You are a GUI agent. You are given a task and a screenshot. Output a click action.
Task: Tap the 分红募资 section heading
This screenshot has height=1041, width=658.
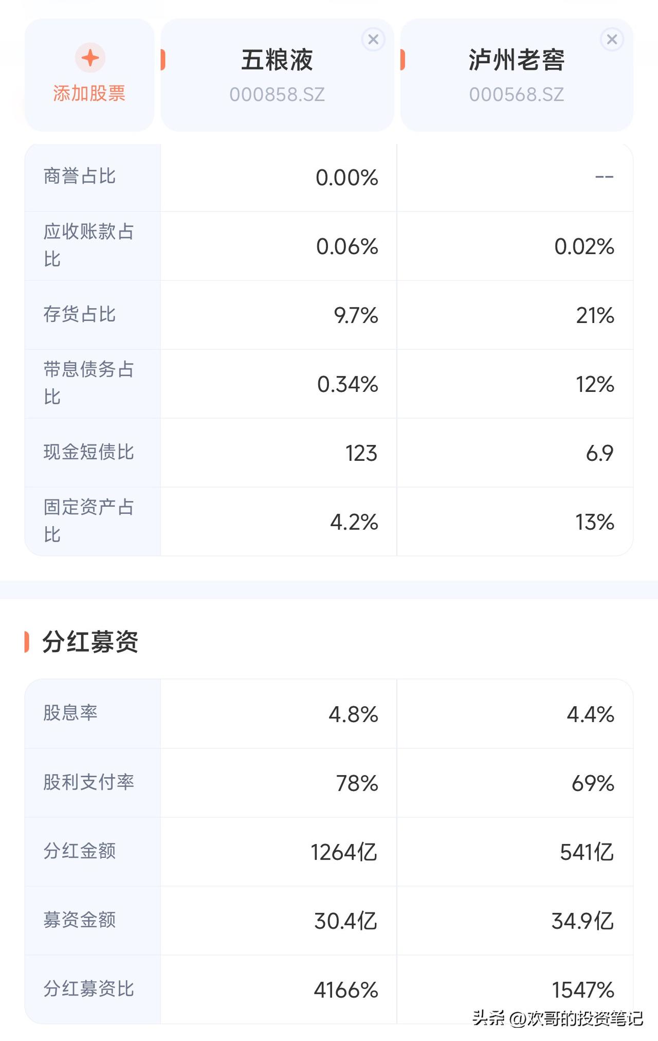[90, 642]
